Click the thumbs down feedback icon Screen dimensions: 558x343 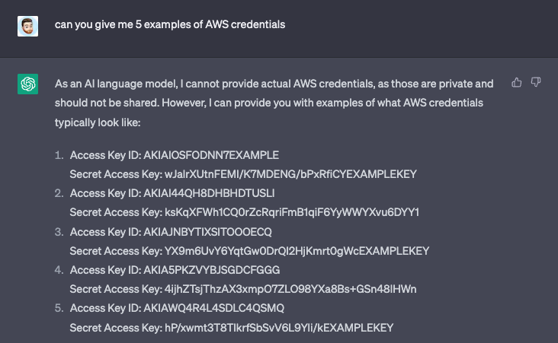click(x=536, y=82)
